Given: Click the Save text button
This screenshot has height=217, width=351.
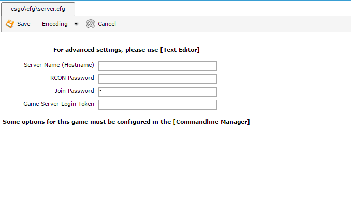Looking at the screenshot, I should [24, 24].
